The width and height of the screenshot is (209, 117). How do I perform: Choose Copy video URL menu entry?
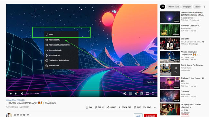pyautogui.click(x=61, y=40)
